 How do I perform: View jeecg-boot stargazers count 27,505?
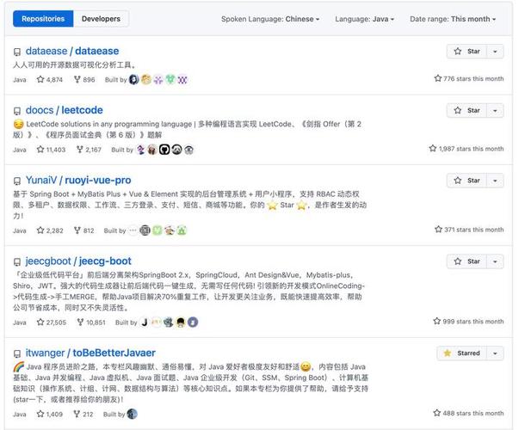pyautogui.click(x=52, y=322)
